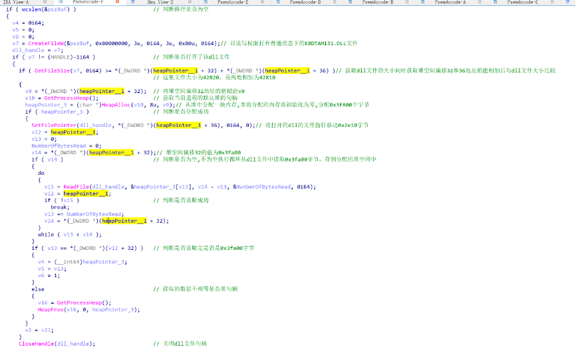
Task: Open the Hex View-2 tab
Action: tap(161, 3)
